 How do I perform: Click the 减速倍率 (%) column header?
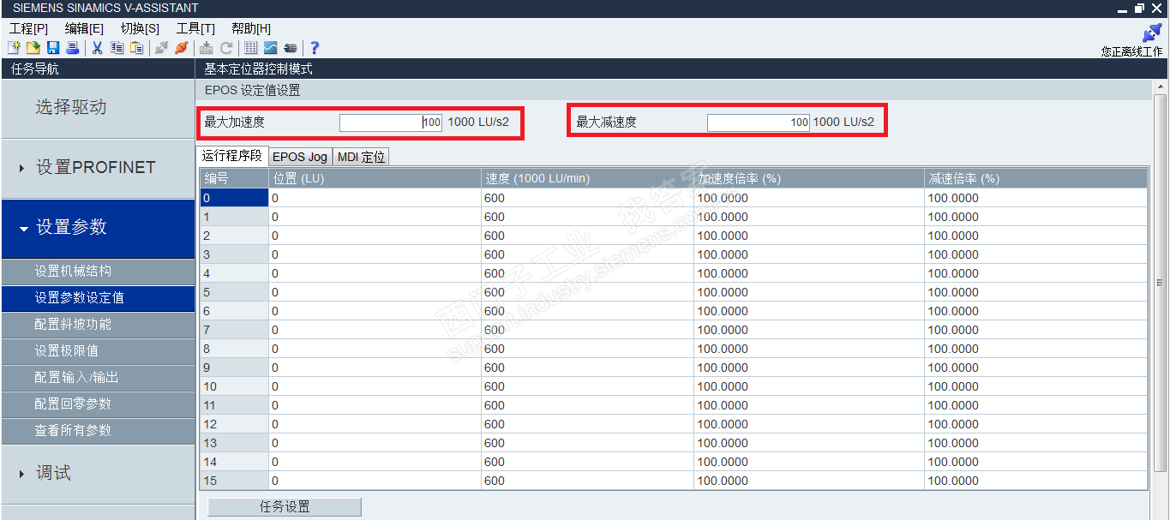(1035, 178)
